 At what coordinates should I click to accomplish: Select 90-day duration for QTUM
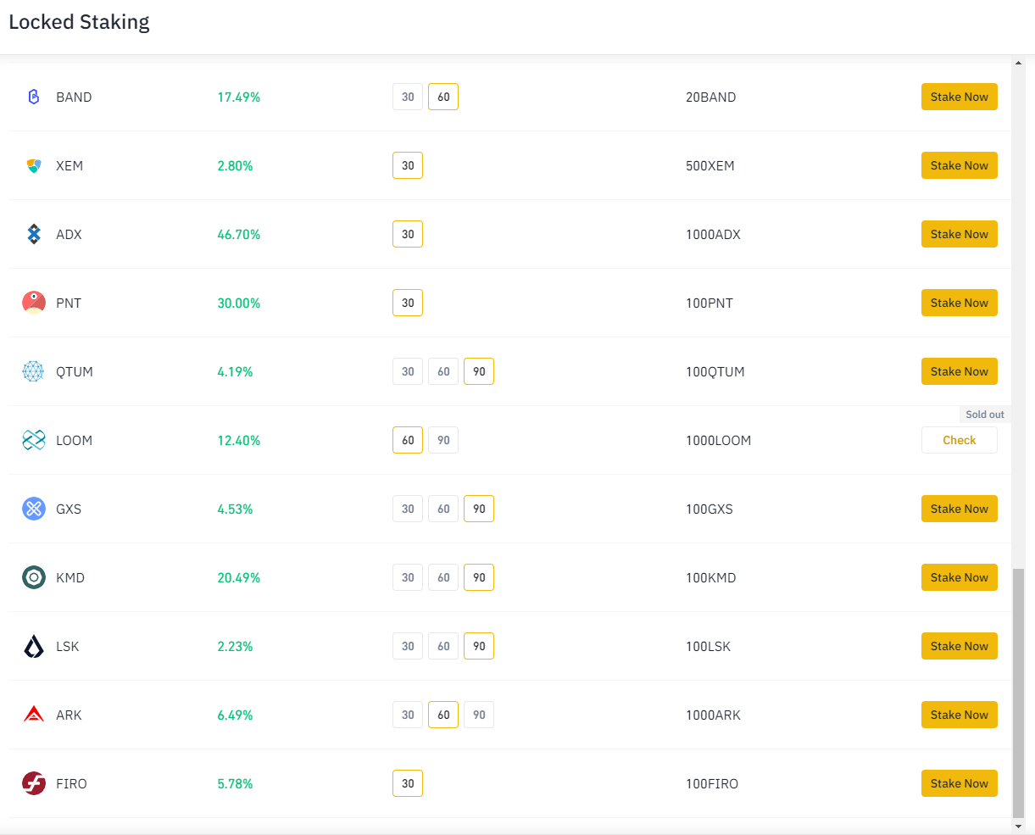click(479, 371)
